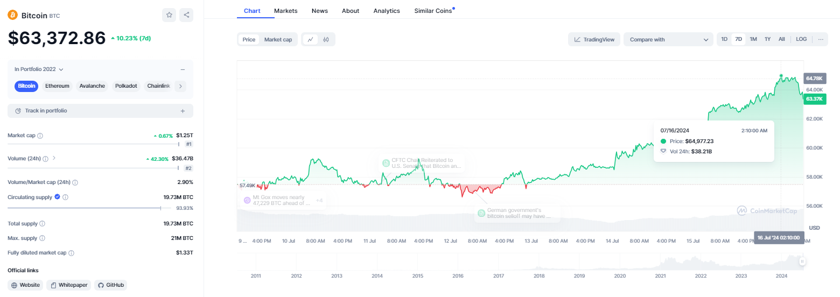Click 2018 on the history navigator

pos(539,276)
